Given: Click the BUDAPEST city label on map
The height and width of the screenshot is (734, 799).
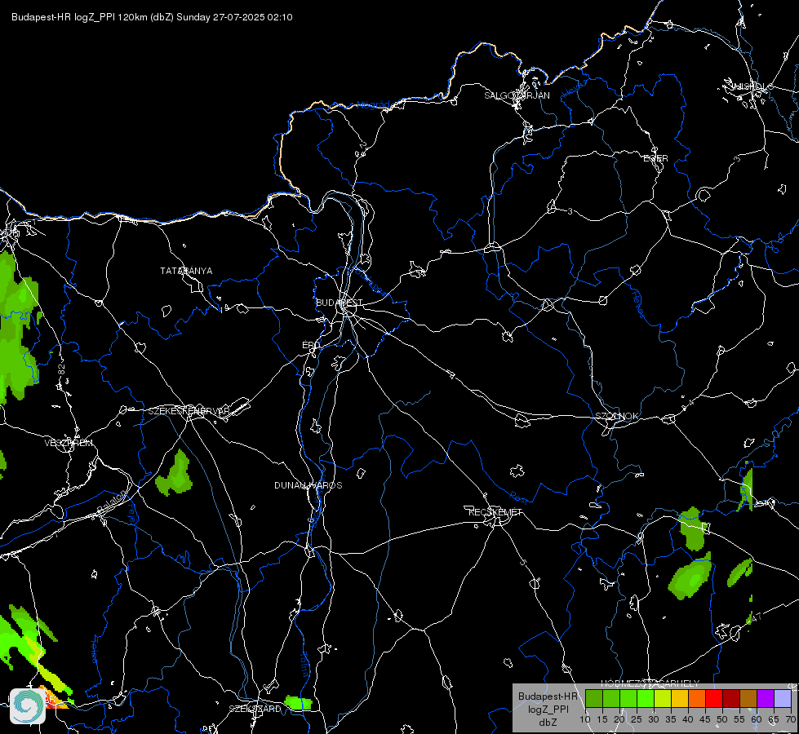Looking at the screenshot, I should (x=339, y=303).
